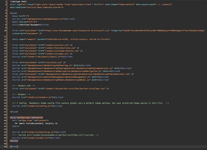Click the dmxBootstrap5TableGenerator.css stylesheet href

(x=88, y=74)
